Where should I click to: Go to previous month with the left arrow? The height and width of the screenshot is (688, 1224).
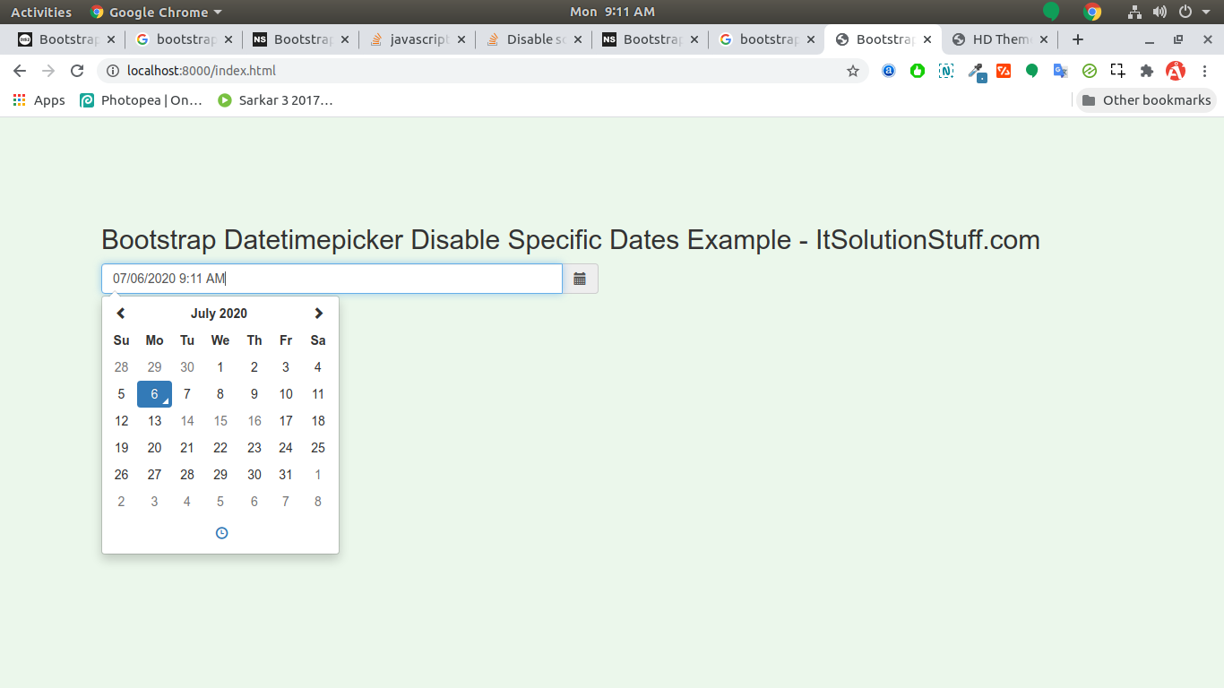(121, 313)
